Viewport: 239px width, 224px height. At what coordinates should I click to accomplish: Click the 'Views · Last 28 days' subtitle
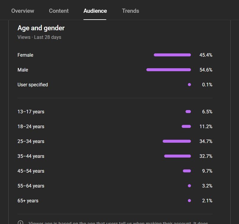tap(39, 37)
